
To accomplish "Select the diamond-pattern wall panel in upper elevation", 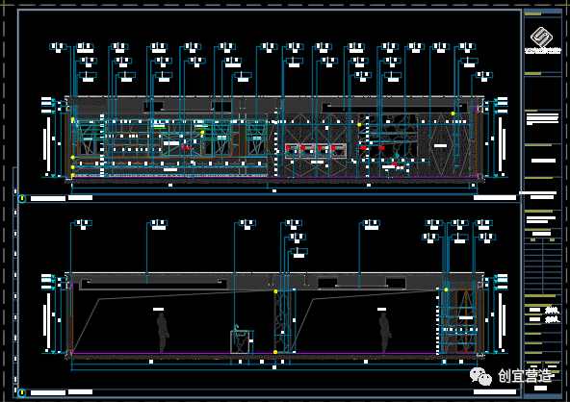I will point(441,145).
